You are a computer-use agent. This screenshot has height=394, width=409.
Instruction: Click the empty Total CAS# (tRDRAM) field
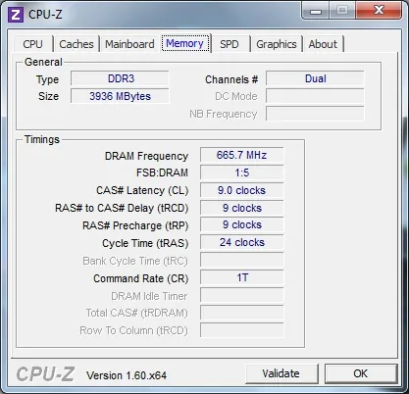(242, 313)
